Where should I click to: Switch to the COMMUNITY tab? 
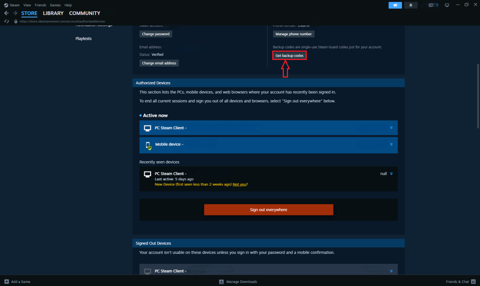(85, 13)
